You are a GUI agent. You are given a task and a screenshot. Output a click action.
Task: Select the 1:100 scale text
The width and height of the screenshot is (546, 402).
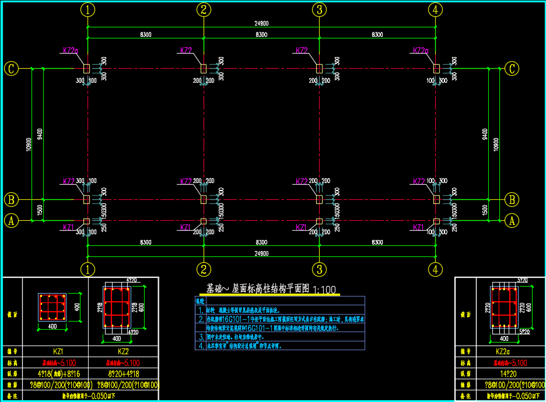click(324, 290)
